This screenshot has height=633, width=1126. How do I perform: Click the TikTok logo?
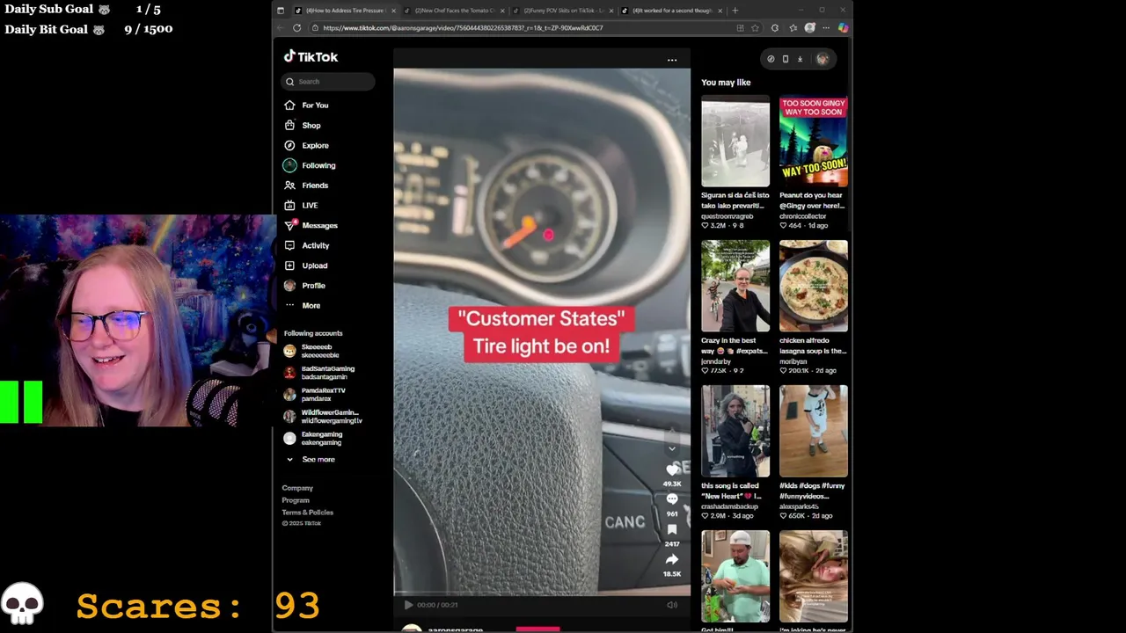pyautogui.click(x=311, y=56)
